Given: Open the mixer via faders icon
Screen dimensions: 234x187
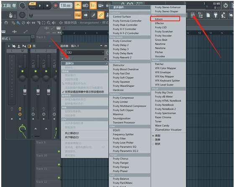Looking at the screenshot, I should pos(192,15).
